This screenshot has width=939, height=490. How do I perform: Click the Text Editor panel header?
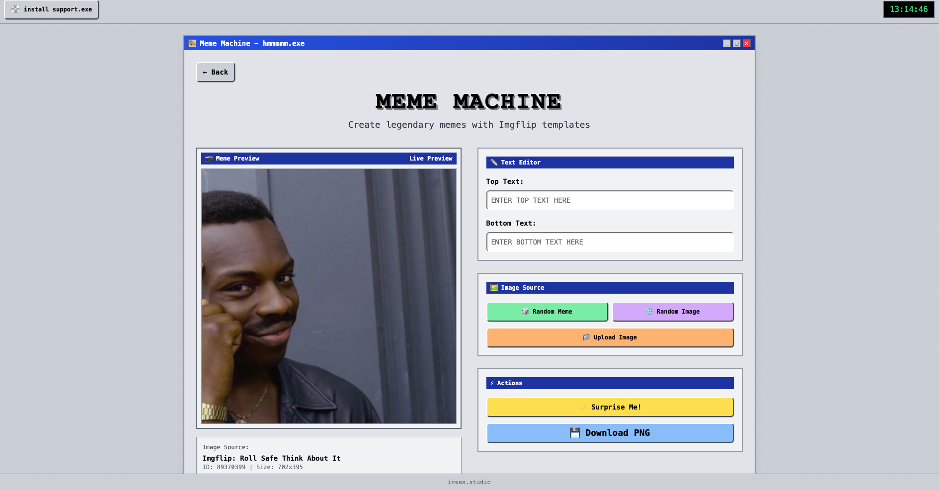tap(610, 163)
